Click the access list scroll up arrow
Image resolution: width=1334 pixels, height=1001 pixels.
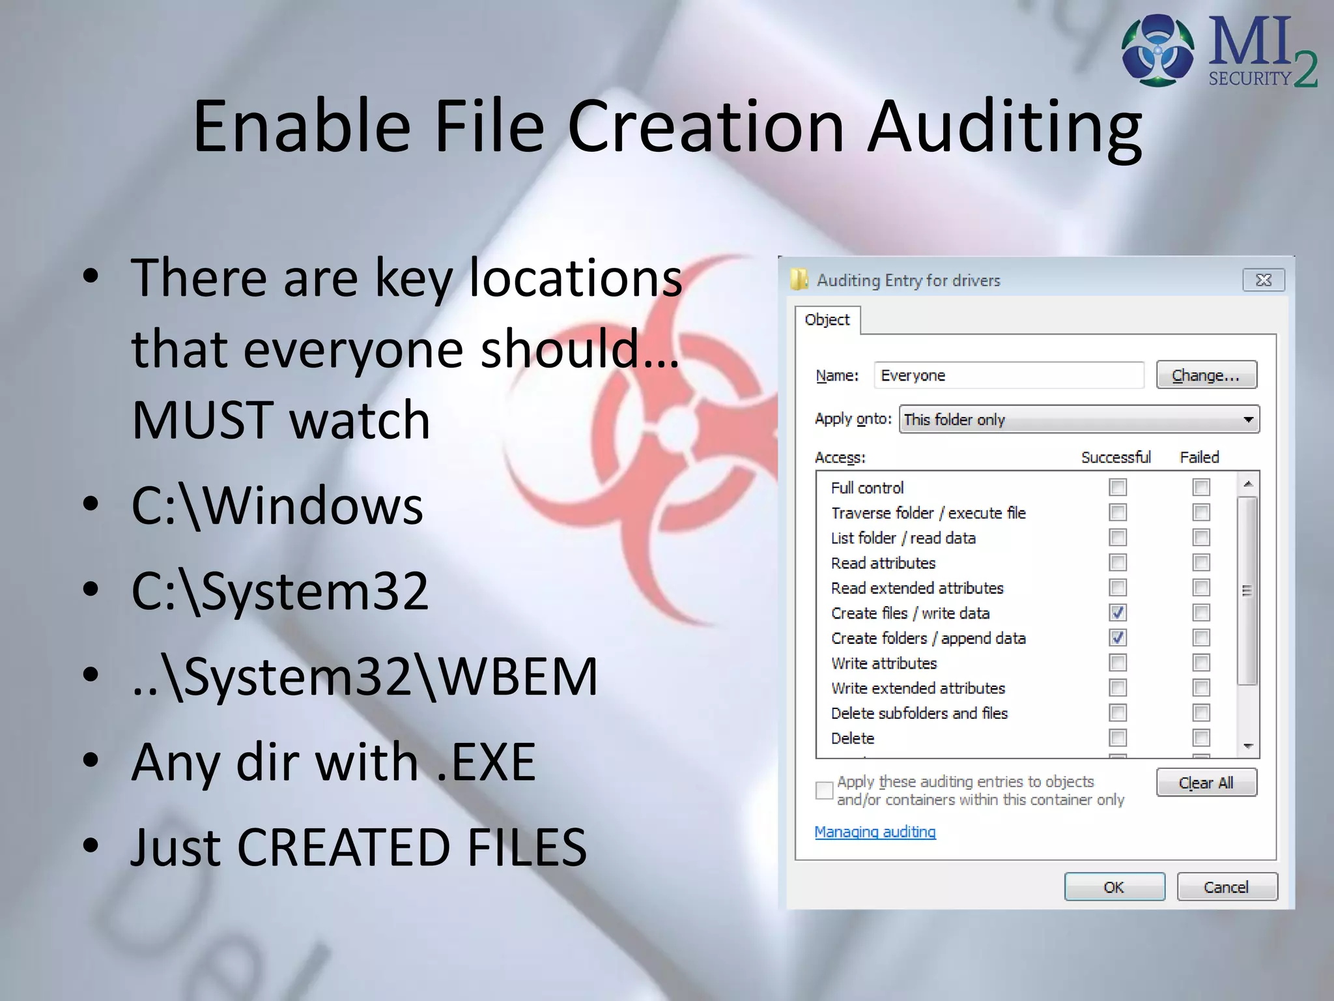pyautogui.click(x=1248, y=484)
